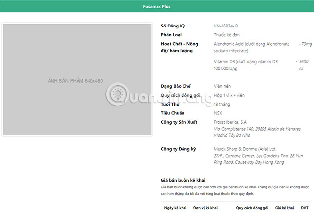
Task: Select the Vitamin D3 ingredient text
Action: coord(246,65)
